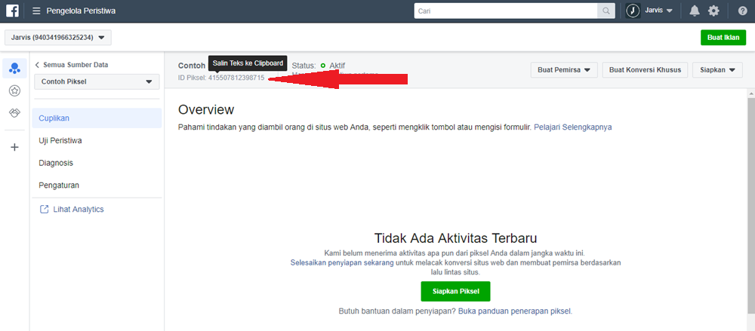Copy the ID Piksel number
Viewport: 755px width, 331px height.
(x=236, y=78)
